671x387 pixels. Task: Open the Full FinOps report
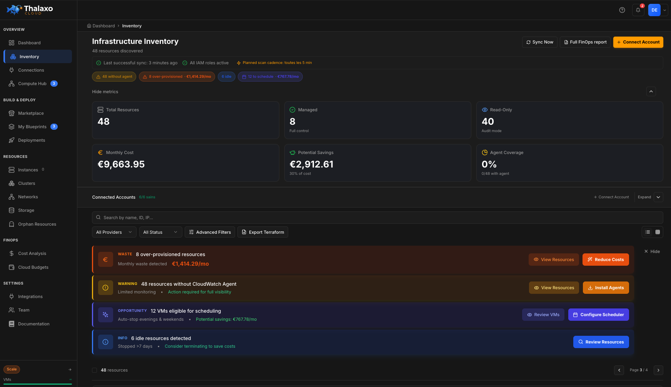585,42
